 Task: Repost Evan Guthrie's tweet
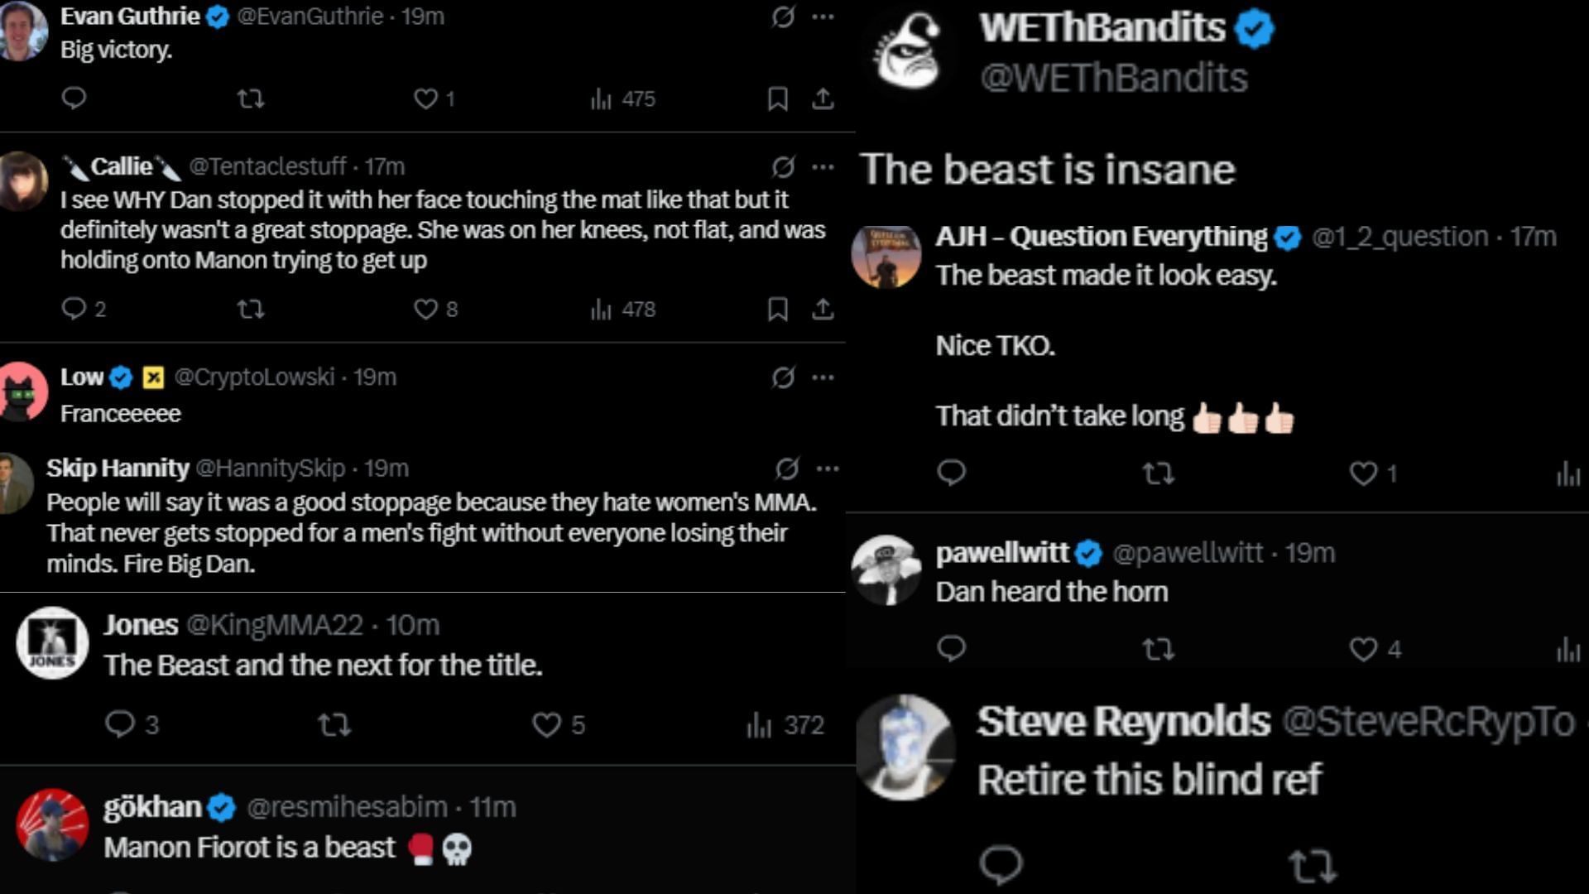[x=250, y=99]
